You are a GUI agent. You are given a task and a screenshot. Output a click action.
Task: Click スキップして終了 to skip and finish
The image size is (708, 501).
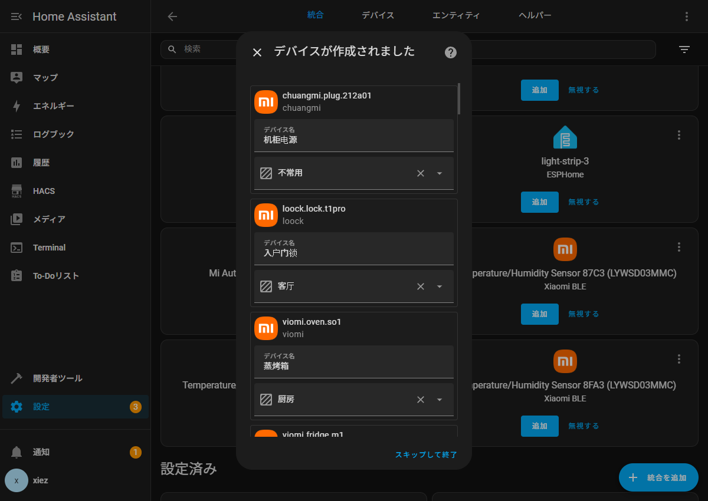point(426,454)
